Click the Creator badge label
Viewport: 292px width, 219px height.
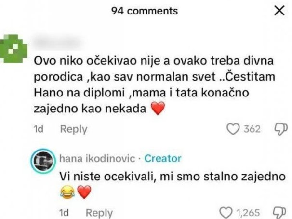[163, 158]
